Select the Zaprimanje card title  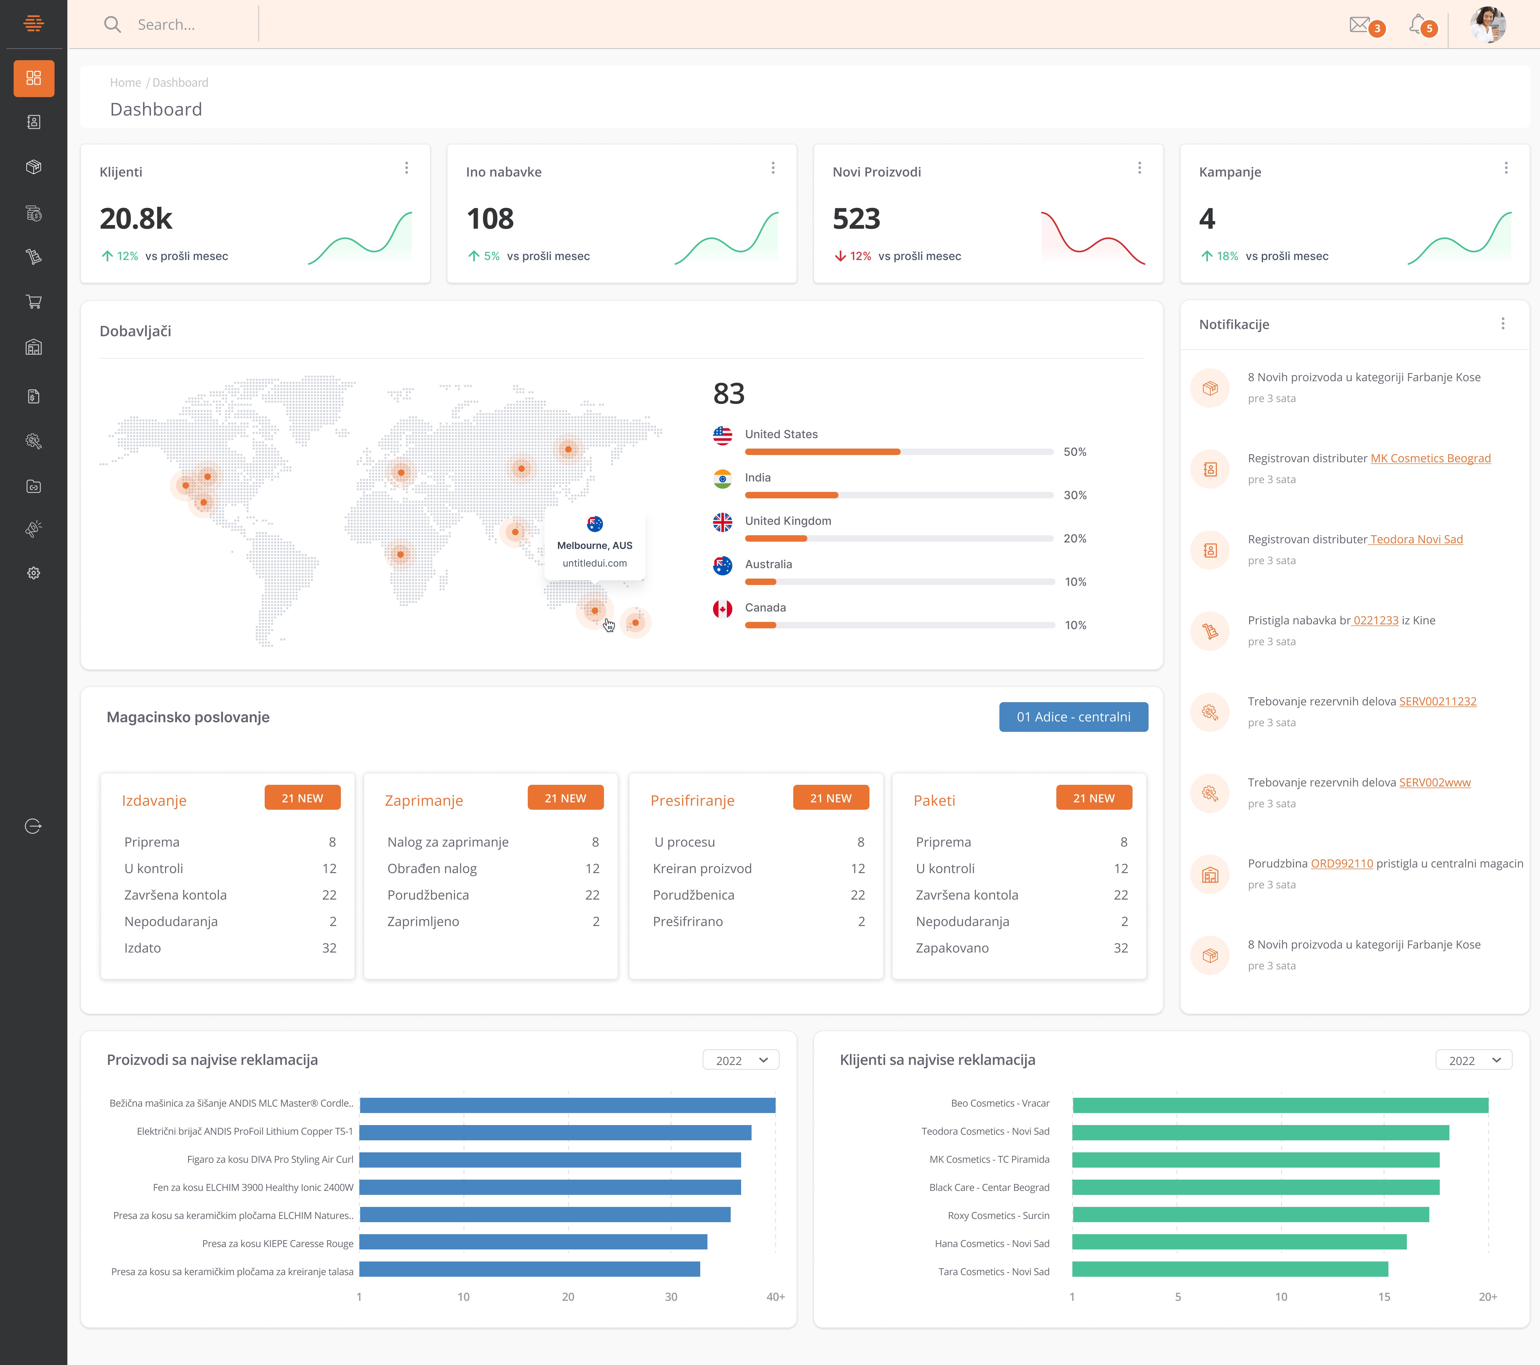[424, 800]
